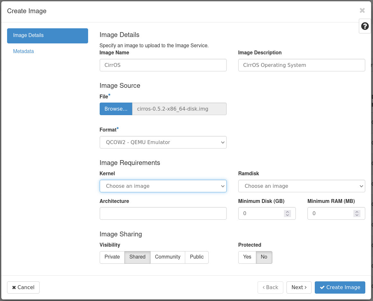
Task: Click Browse to choose a file
Action: pyautogui.click(x=116, y=109)
